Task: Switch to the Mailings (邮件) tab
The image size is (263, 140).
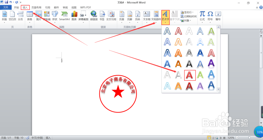Action: click(56, 7)
